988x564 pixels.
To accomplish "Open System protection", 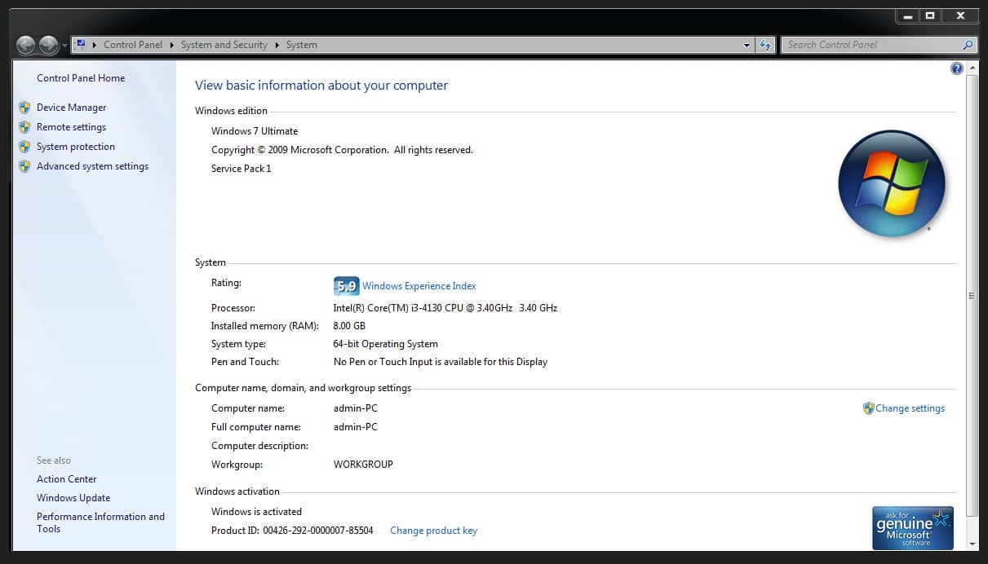I will pyautogui.click(x=76, y=147).
